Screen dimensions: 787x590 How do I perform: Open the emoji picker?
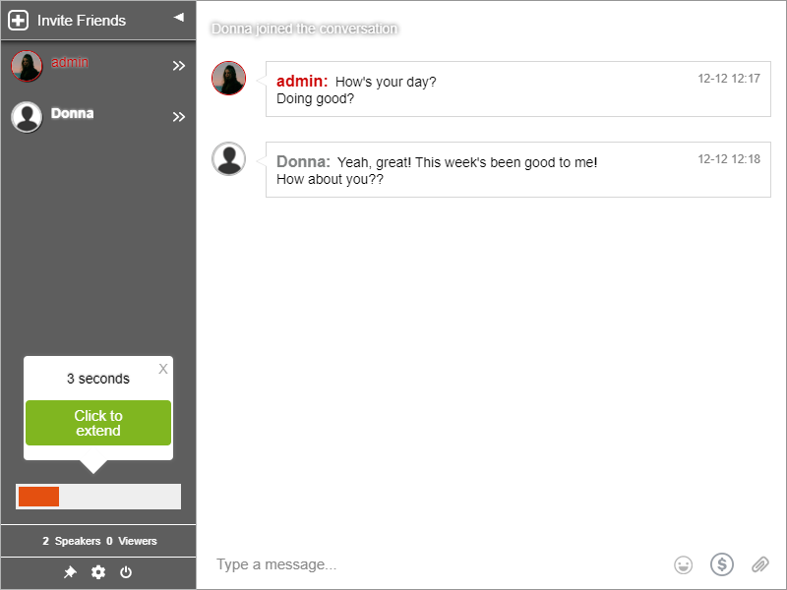click(x=683, y=564)
